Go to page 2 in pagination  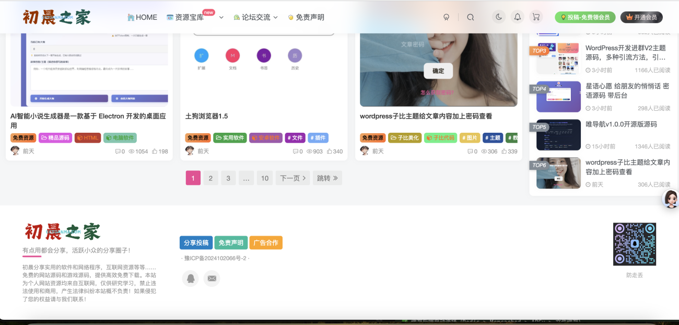click(210, 178)
